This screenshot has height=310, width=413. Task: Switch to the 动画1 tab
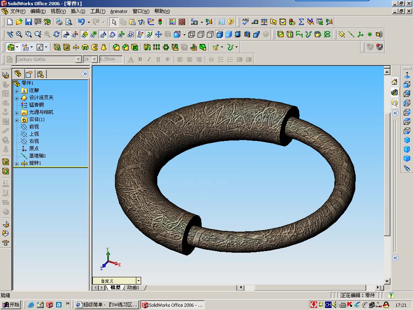[x=133, y=287]
